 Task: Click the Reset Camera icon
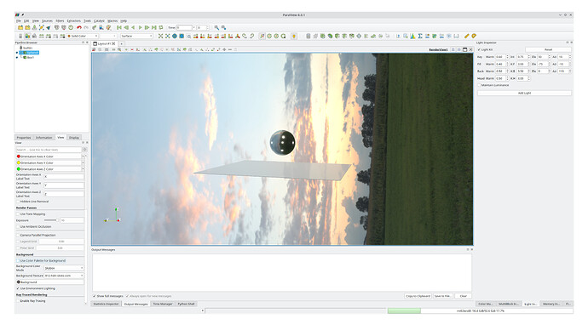click(x=160, y=36)
